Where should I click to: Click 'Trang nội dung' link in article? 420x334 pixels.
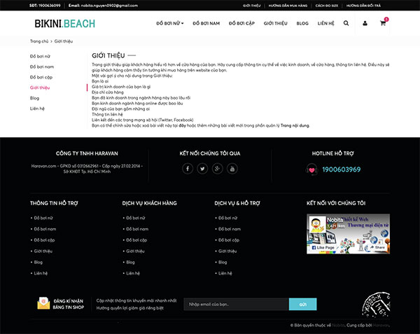point(295,125)
